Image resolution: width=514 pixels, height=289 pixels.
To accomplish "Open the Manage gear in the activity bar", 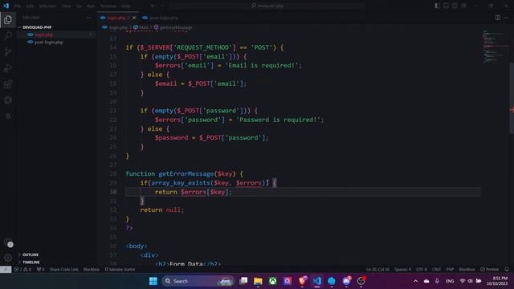I will click(8, 258).
